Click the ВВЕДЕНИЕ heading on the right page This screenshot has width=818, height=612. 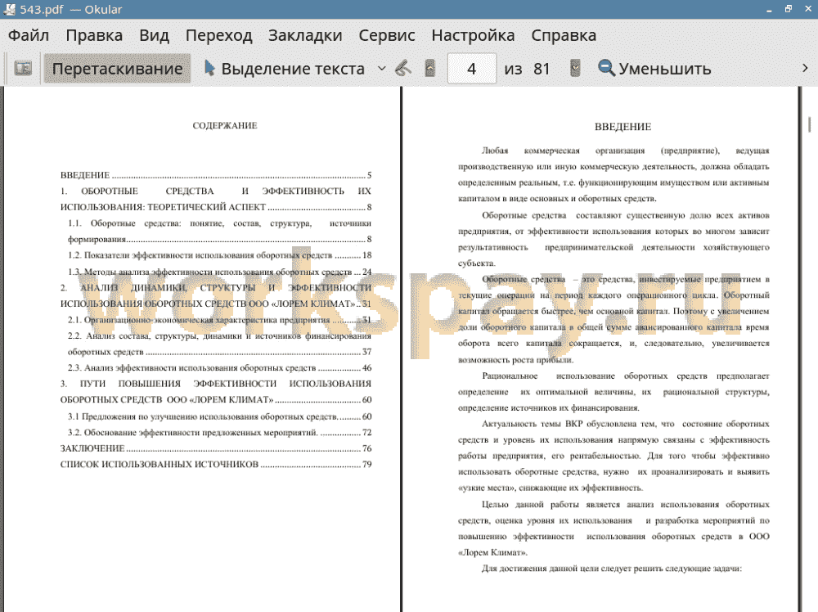[622, 127]
